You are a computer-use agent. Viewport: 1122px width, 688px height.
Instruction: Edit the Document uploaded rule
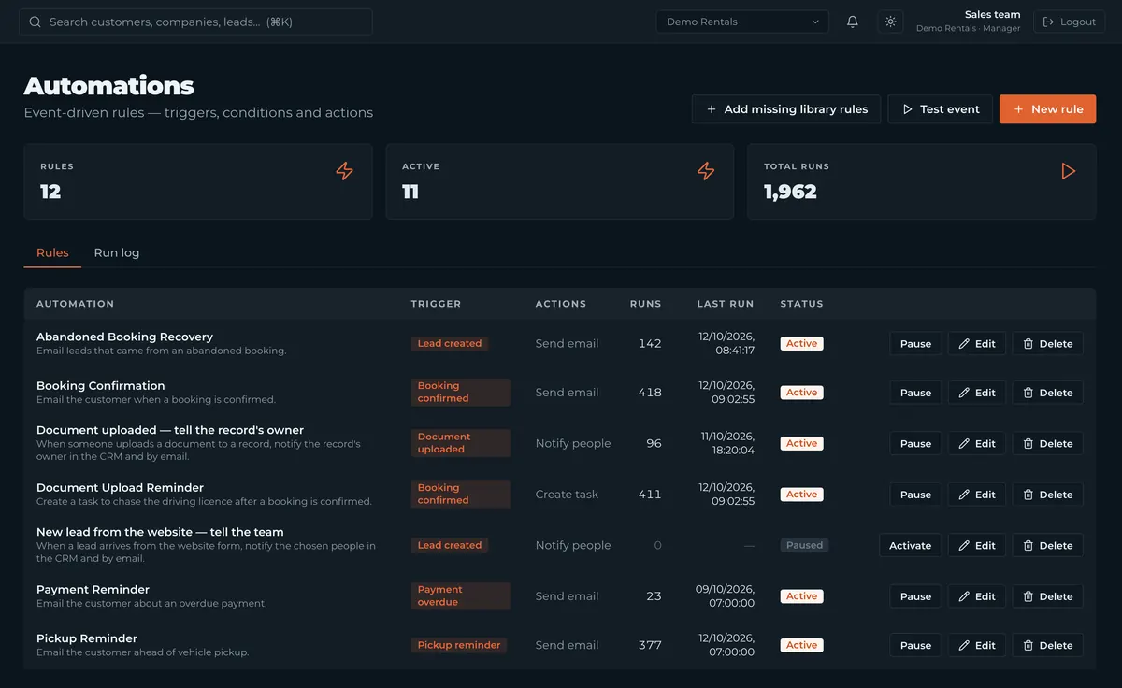point(977,444)
